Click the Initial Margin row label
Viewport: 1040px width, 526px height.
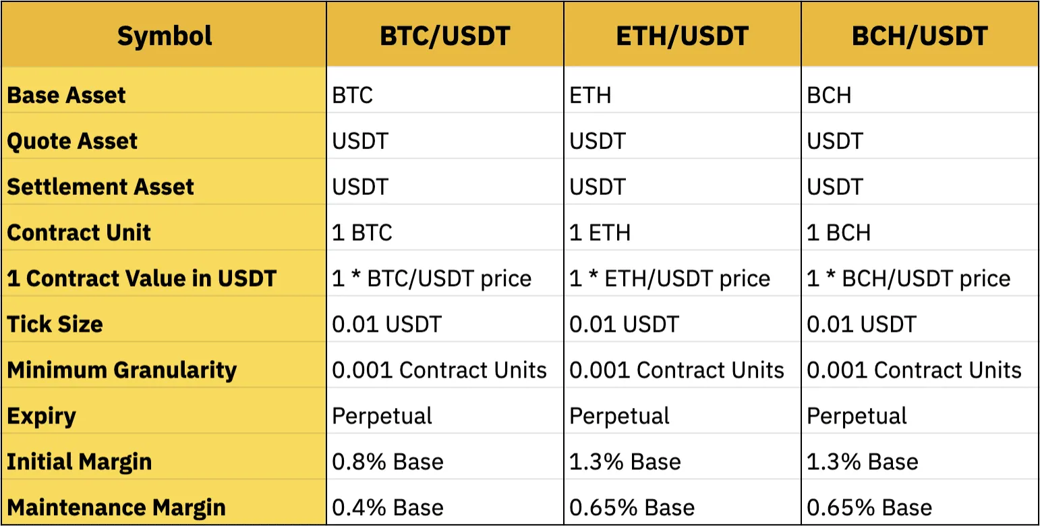(x=80, y=462)
